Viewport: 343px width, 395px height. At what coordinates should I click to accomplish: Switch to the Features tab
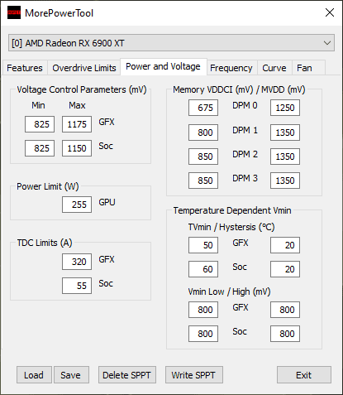(25, 68)
